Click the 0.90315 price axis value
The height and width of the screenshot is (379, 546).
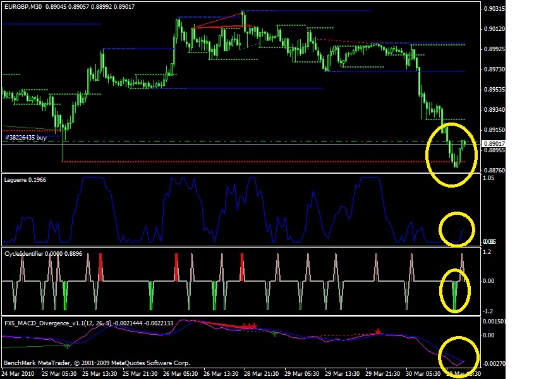(494, 9)
